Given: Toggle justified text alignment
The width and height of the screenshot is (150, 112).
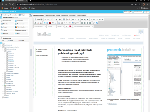Looking at the screenshot, I should pyautogui.click(x=90, y=23).
